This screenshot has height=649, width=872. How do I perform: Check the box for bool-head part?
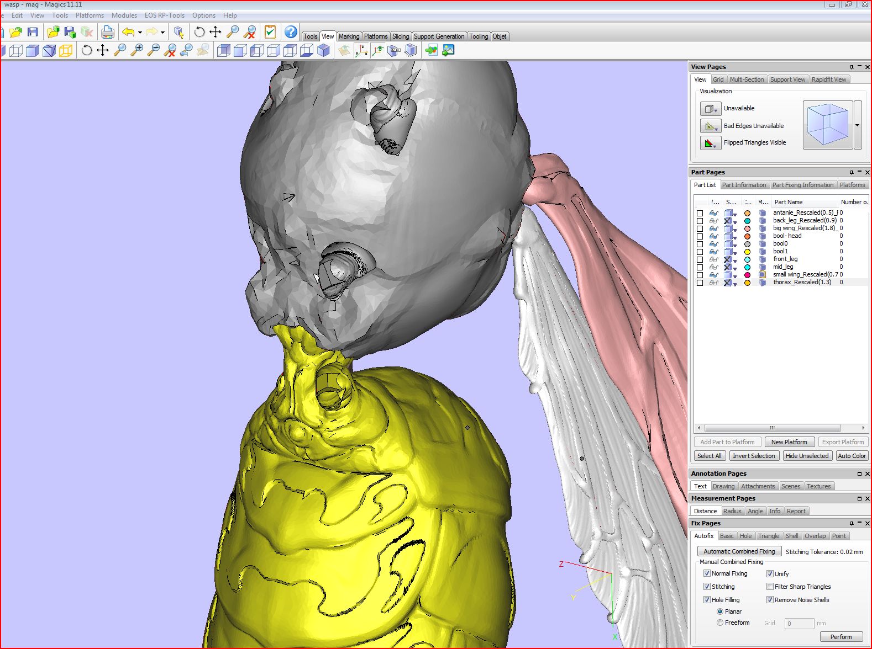tap(700, 236)
